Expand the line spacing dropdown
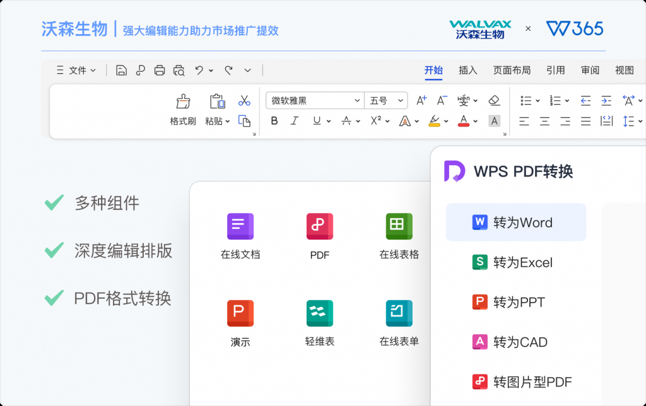Viewport: 646px width, 406px height. point(640,122)
